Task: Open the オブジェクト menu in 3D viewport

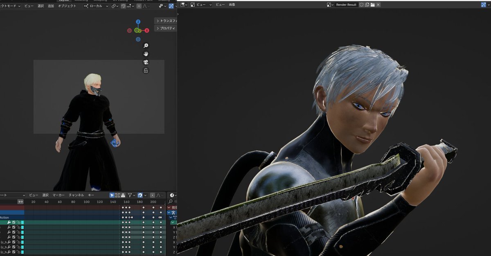Action: tap(67, 6)
